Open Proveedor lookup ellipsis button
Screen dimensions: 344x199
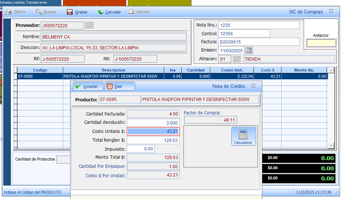pyautogui.click(x=89, y=25)
